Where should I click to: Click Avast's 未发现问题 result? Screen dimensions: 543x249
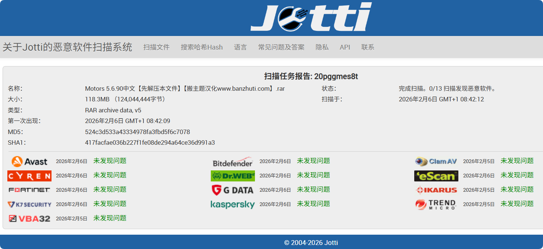click(x=110, y=161)
